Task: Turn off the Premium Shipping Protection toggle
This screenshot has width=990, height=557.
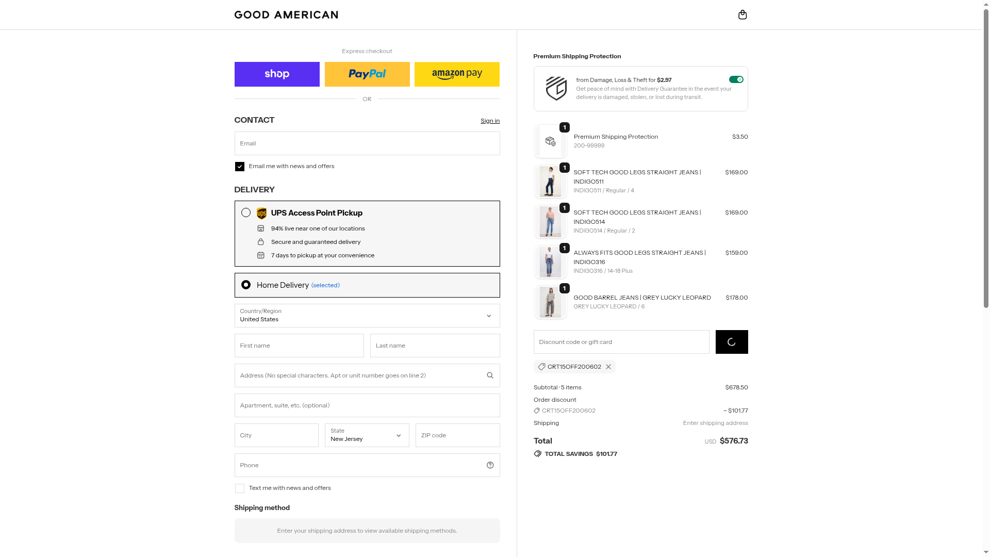Action: (x=736, y=79)
